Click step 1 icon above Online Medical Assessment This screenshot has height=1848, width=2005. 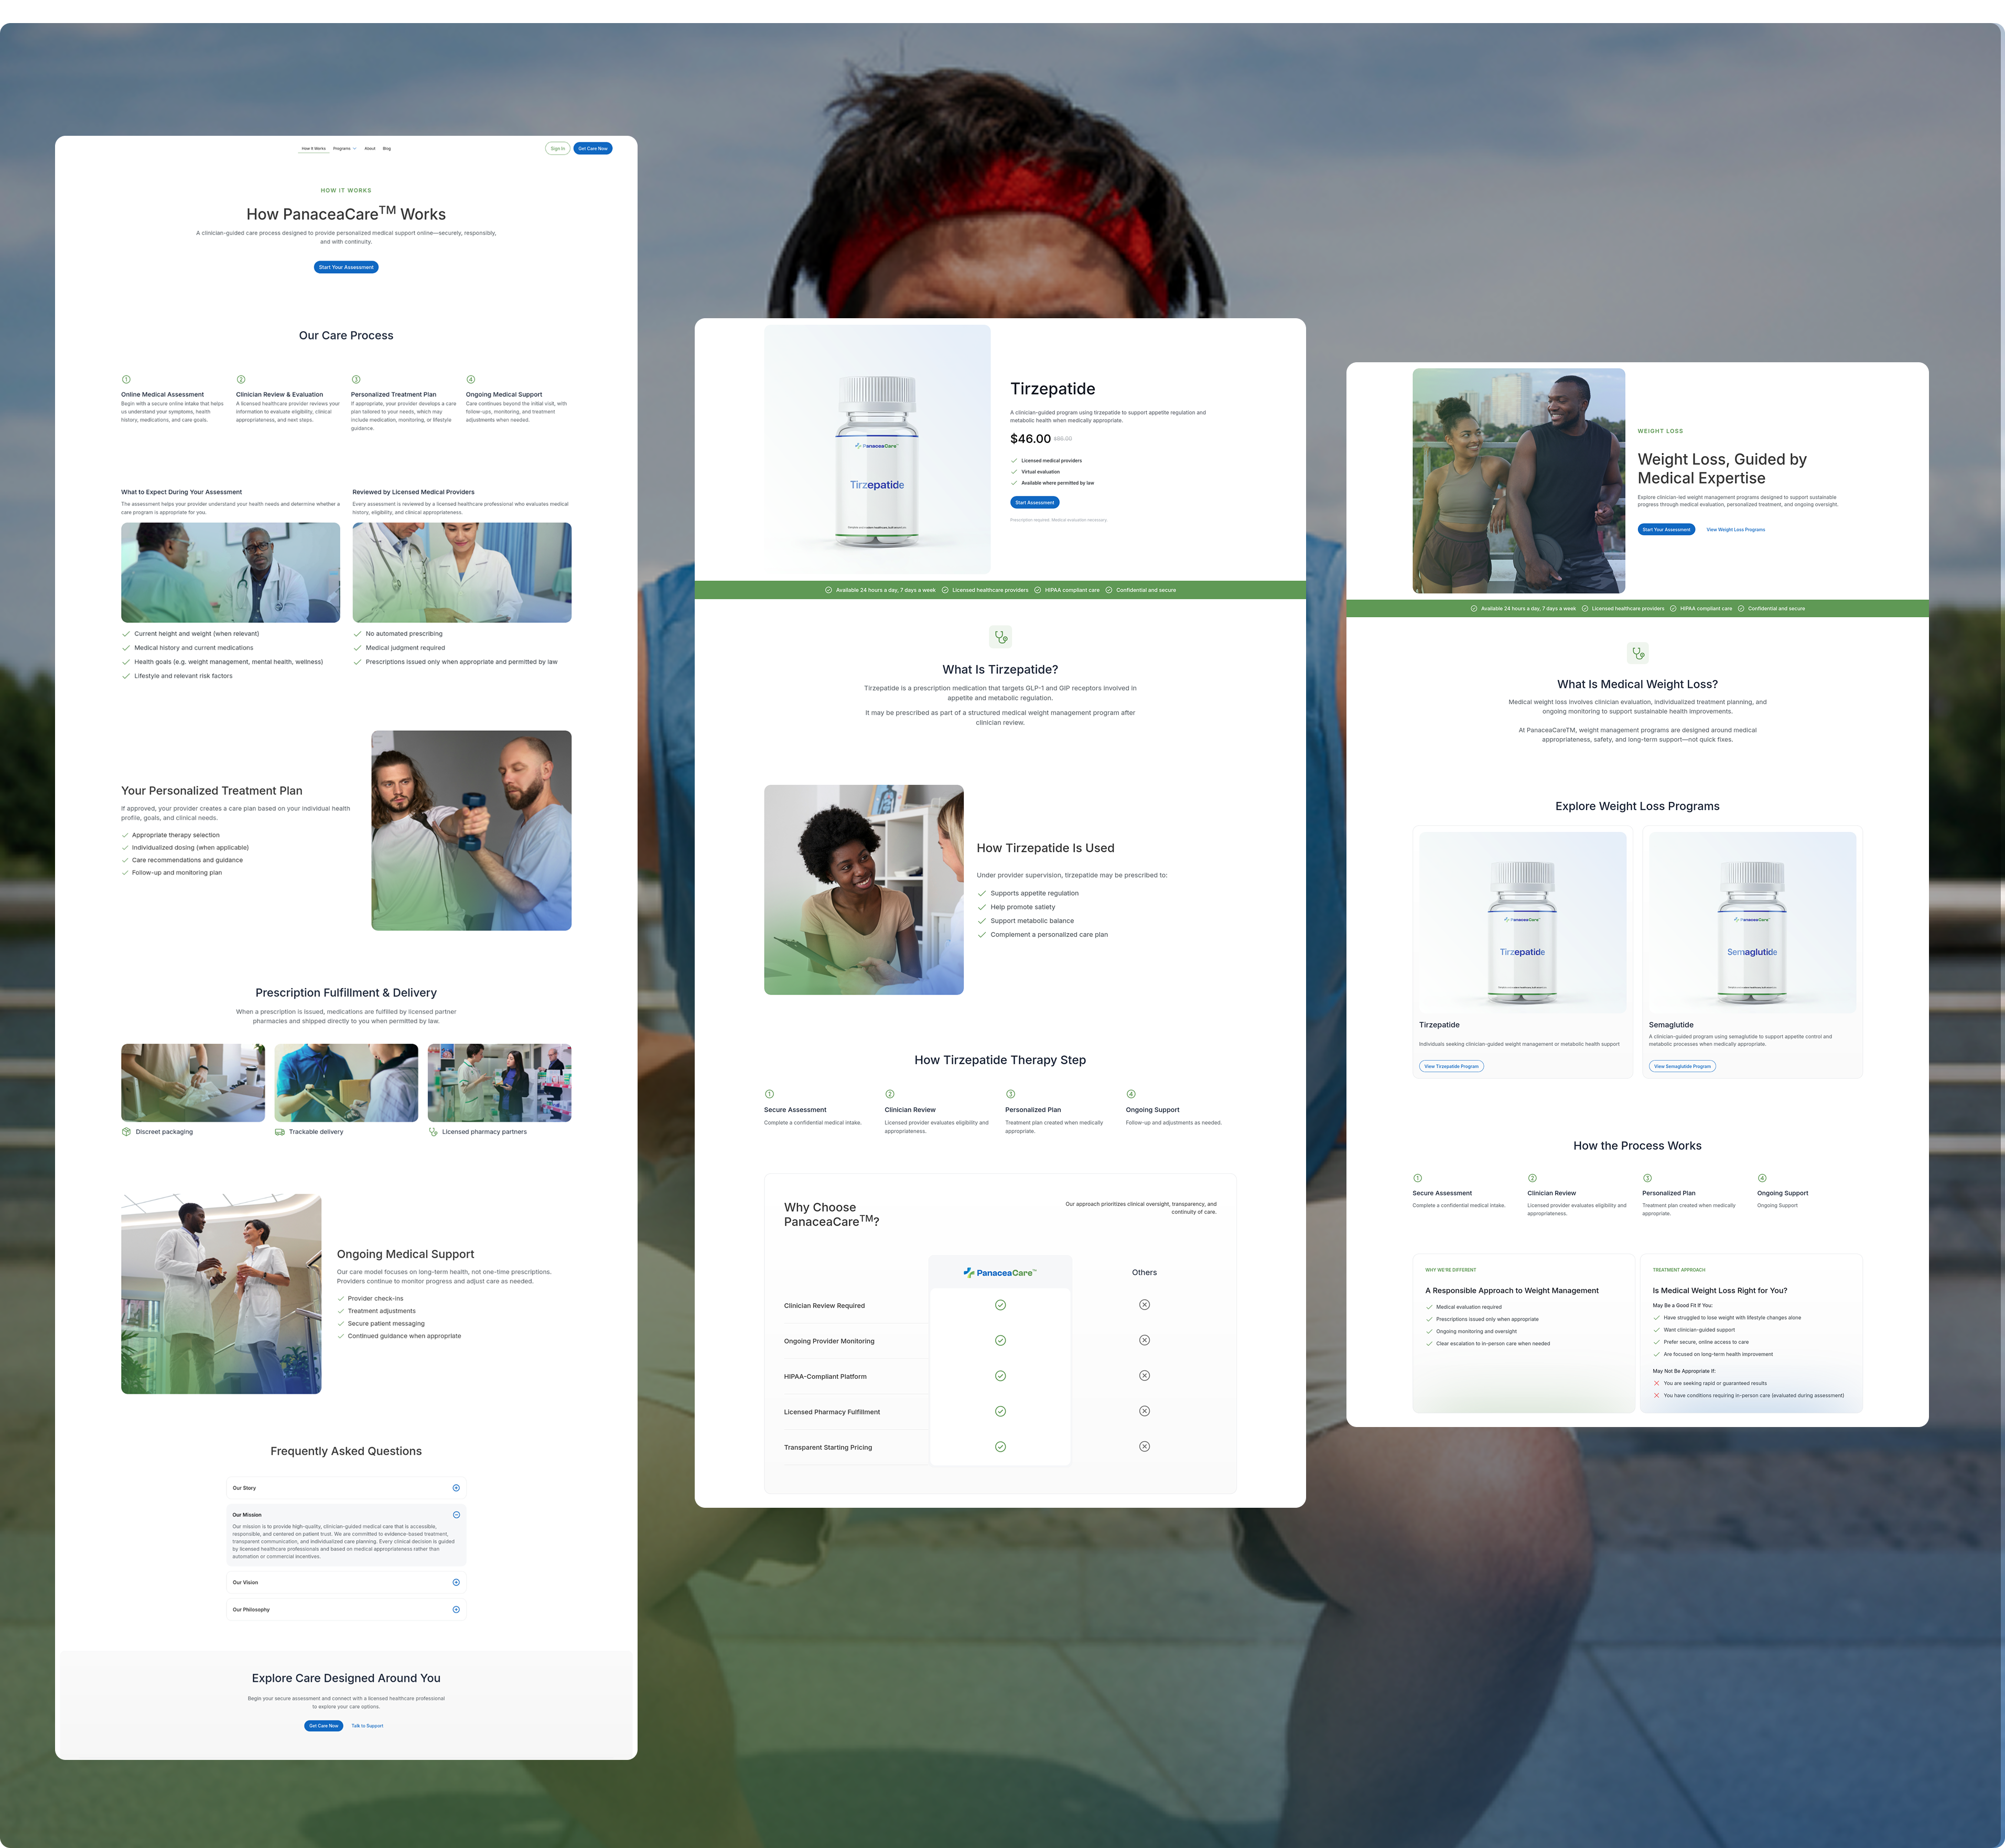(x=126, y=379)
